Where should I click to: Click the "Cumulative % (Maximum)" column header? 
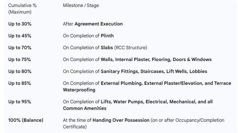[22, 9]
